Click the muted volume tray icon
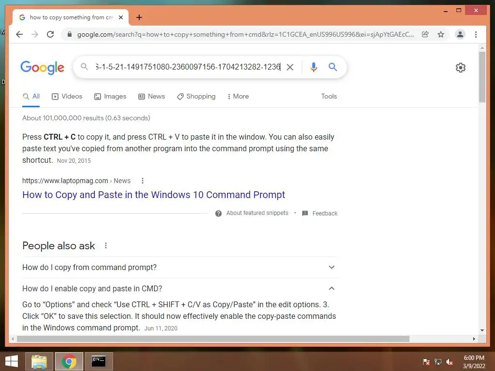 (450, 362)
